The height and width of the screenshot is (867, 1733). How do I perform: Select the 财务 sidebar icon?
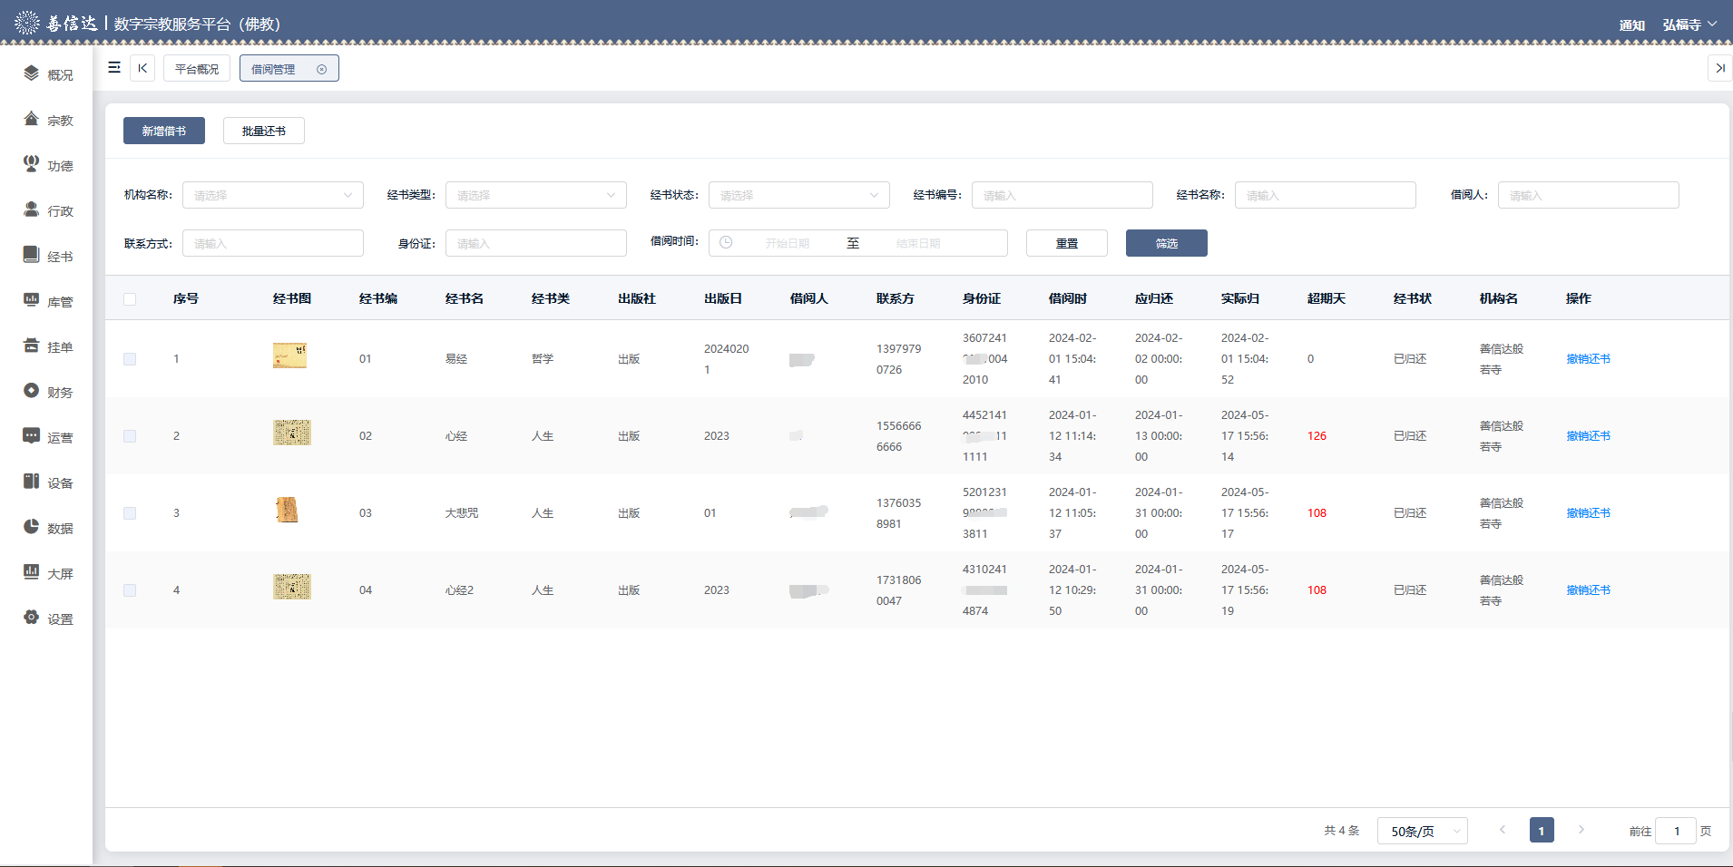32,391
